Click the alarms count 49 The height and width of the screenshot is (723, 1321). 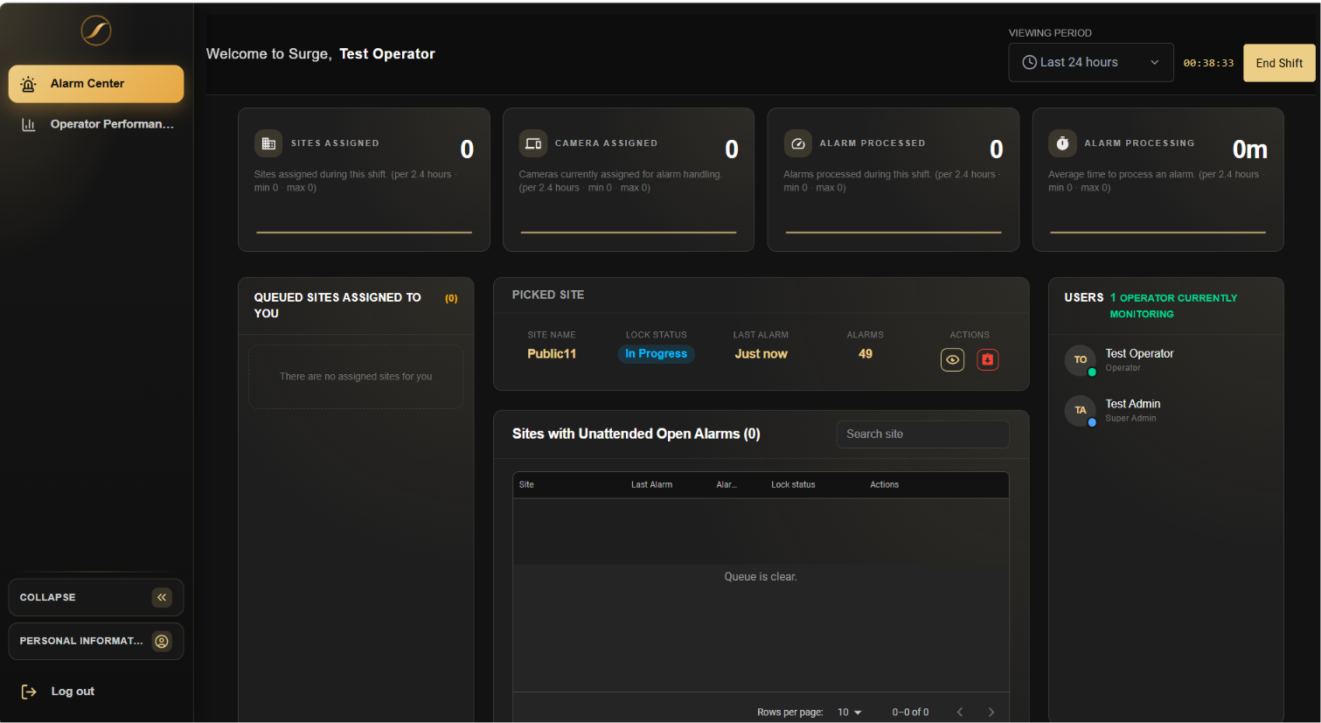(x=866, y=354)
